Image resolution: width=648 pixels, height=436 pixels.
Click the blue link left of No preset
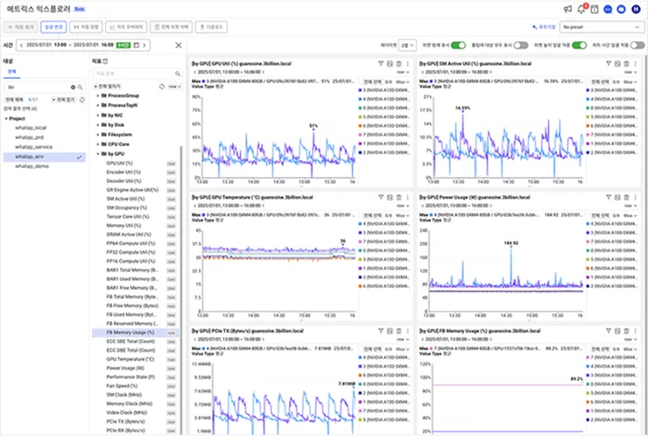pyautogui.click(x=544, y=27)
